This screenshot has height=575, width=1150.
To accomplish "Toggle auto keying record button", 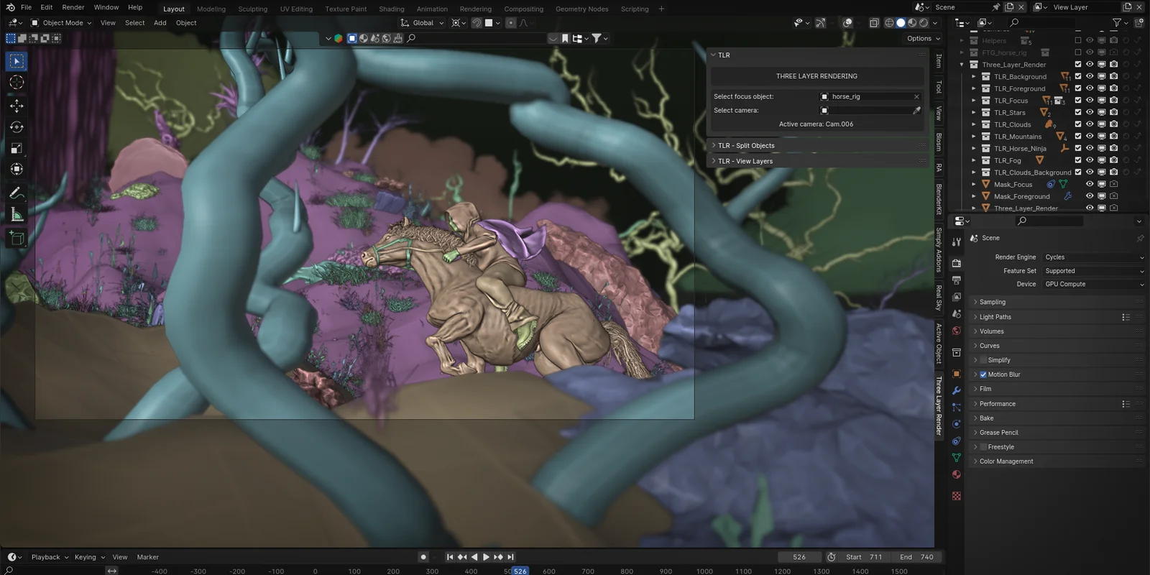I will point(423,557).
